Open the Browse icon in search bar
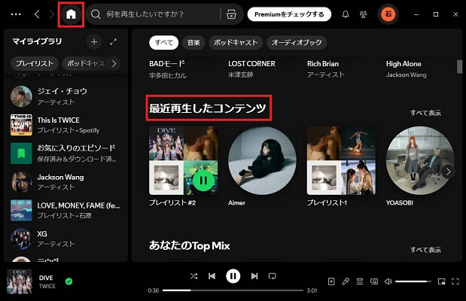 (231, 14)
